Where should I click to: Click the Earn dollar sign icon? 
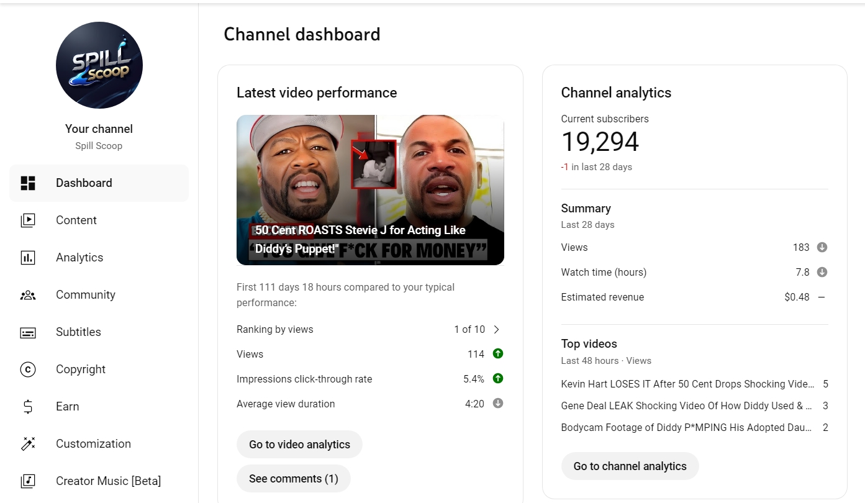[x=28, y=407]
